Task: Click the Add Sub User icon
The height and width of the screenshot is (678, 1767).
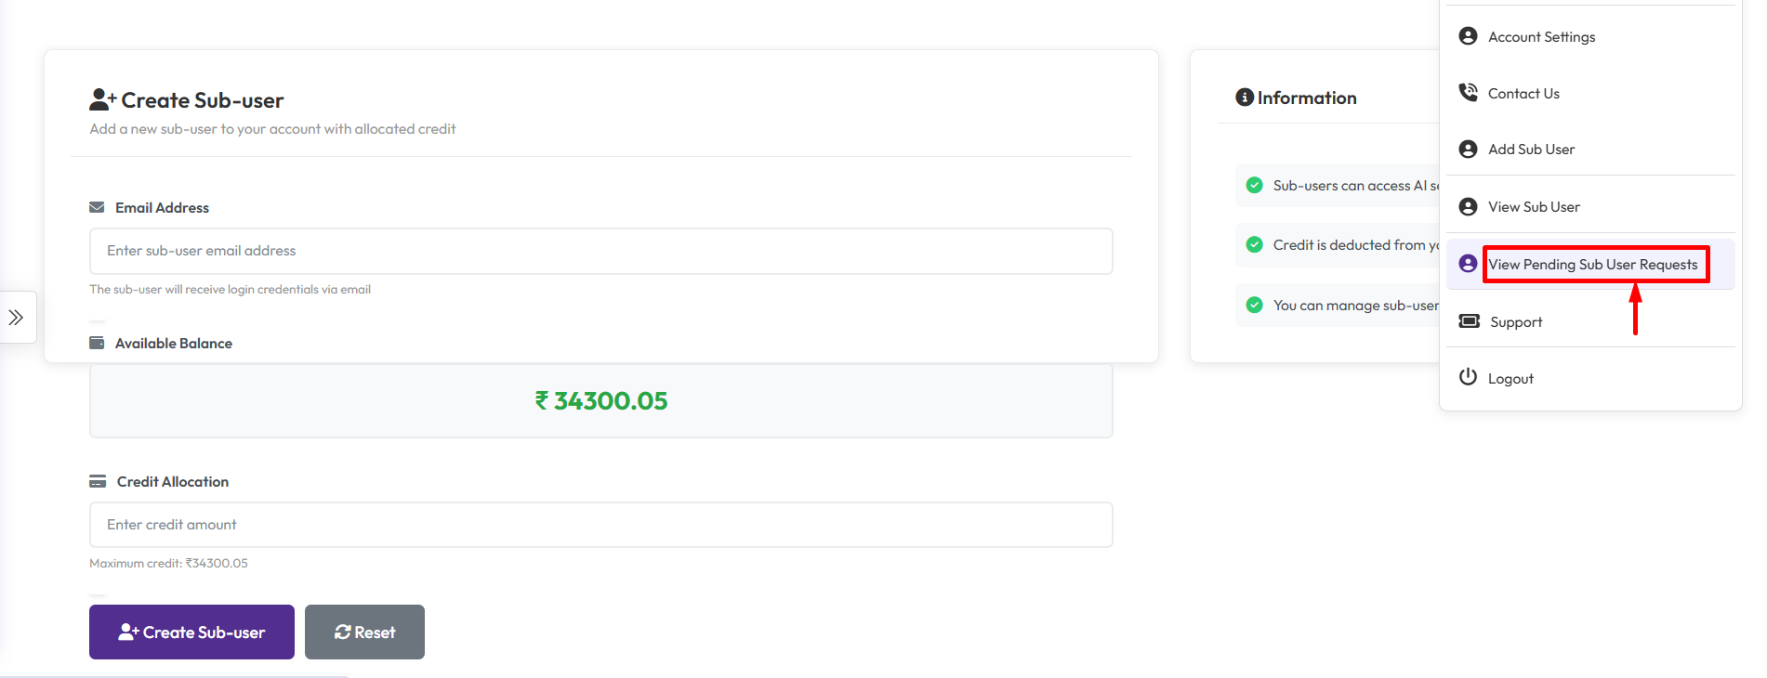Action: click(x=1468, y=150)
